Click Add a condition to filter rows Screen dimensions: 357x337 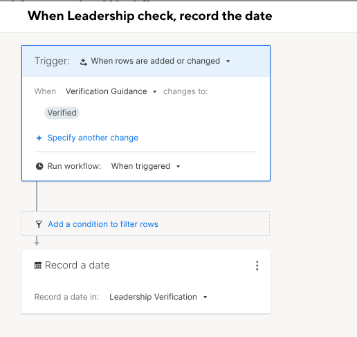(x=103, y=224)
